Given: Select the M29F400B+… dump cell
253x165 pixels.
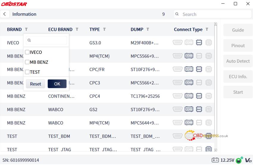Looking at the screenshot, I should point(144,43).
